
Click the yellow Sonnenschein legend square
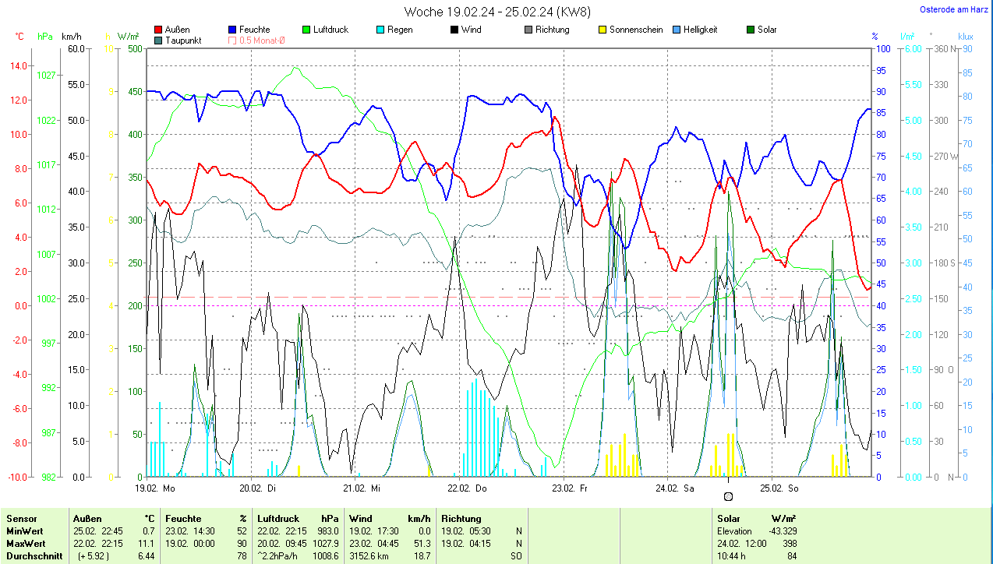pos(603,30)
